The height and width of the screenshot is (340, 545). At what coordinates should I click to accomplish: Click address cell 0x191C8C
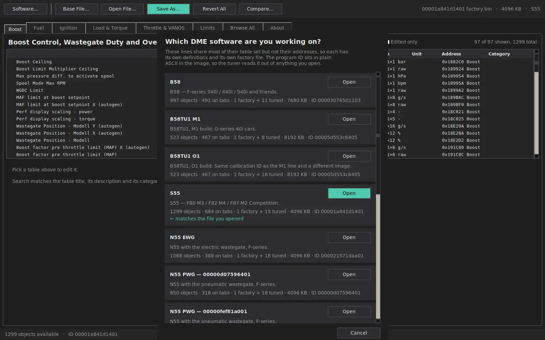click(x=453, y=155)
